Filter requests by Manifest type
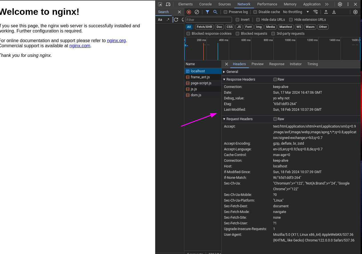 pos(286,27)
